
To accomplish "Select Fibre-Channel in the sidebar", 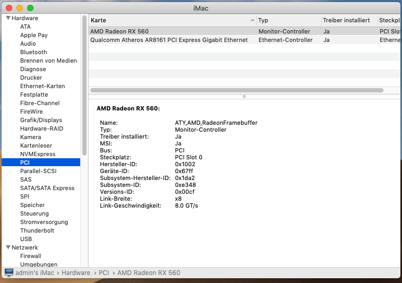I will 40,103.
